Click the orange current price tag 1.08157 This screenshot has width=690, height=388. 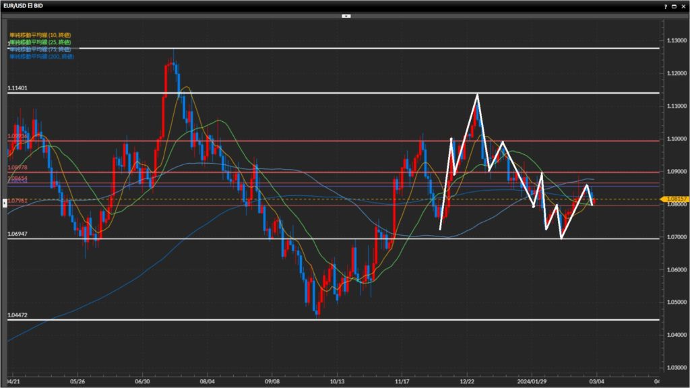(x=673, y=199)
